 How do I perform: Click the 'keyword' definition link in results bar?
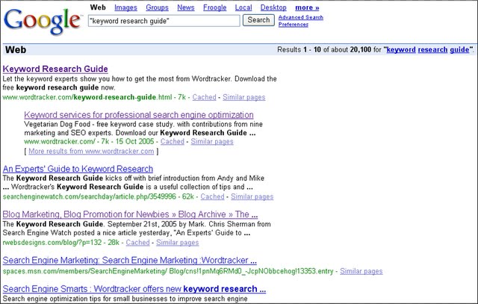coord(401,50)
